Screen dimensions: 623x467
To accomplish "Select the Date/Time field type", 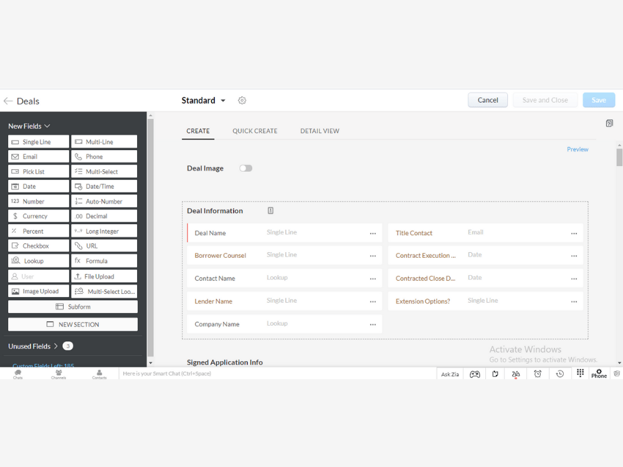I will point(104,186).
